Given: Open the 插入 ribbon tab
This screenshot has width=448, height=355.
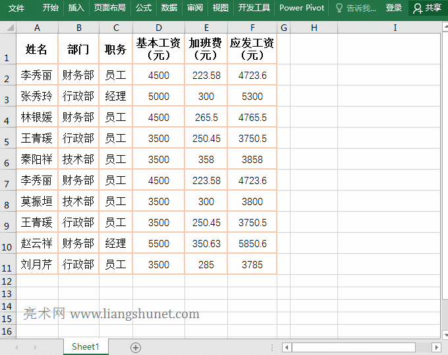Looking at the screenshot, I should point(76,8).
